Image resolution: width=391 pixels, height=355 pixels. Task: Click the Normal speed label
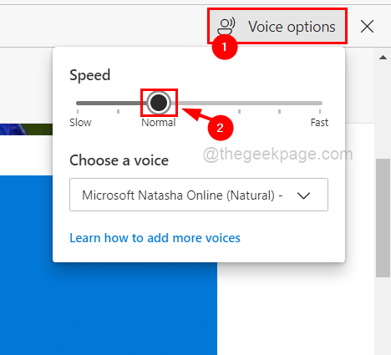tap(159, 123)
